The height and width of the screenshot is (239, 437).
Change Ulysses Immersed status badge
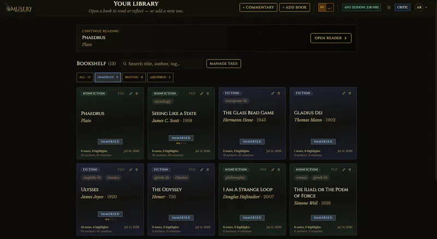110,214
